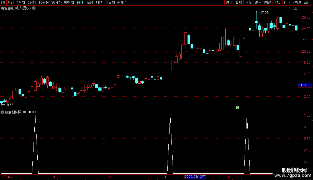Screen dimensions: 313x180
Task: Click the 若羽臣(日线.前复权) chart title
Action: [x=16, y=8]
